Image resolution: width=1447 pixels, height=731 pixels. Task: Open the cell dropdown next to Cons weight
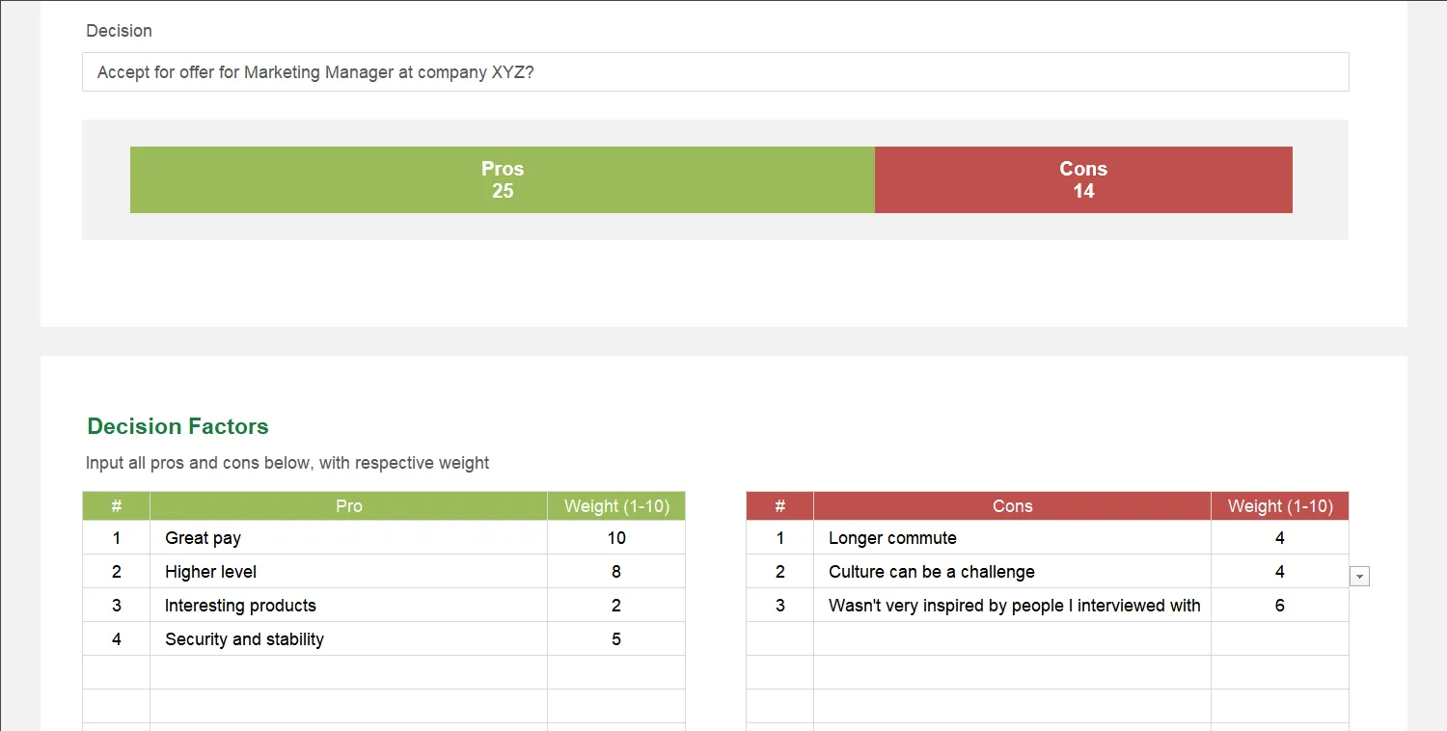[x=1359, y=576]
